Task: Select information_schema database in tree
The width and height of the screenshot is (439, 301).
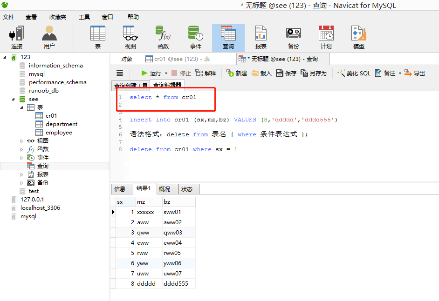Action: (x=56, y=66)
